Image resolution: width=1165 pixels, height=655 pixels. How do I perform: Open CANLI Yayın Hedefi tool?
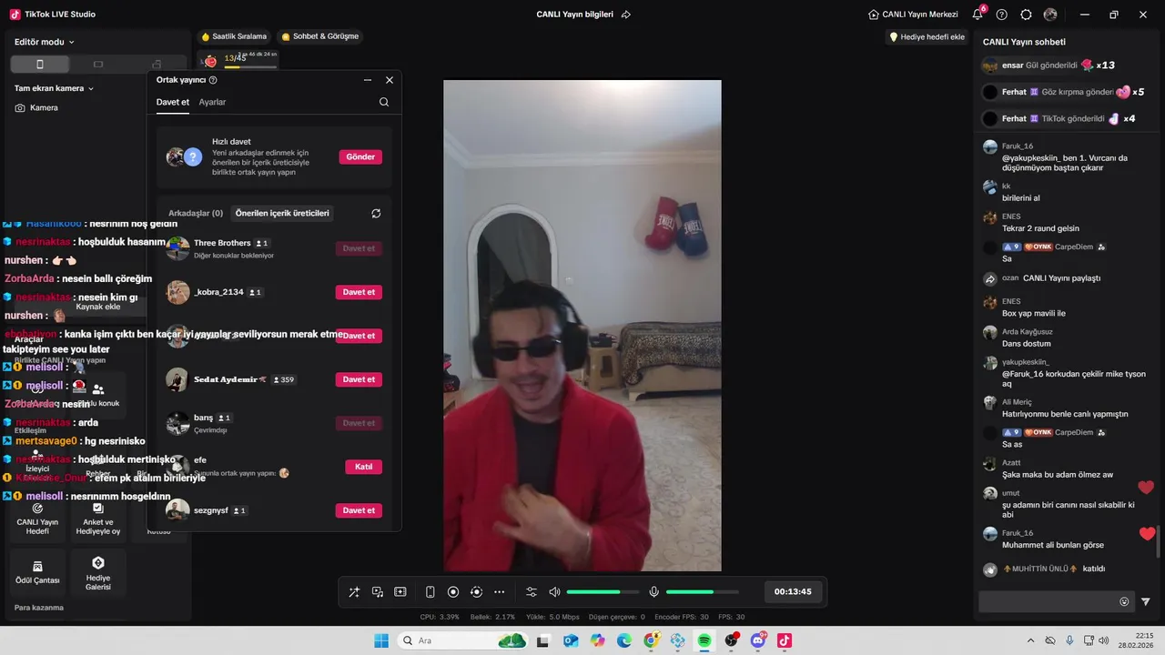(x=37, y=519)
